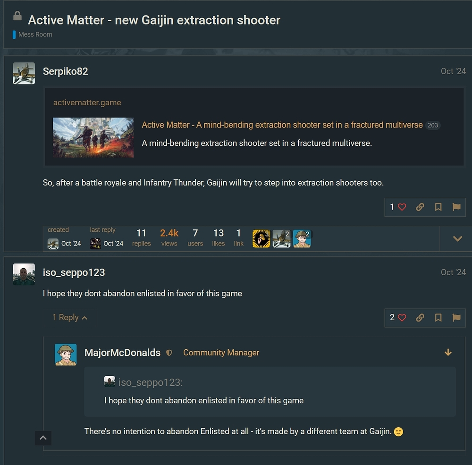Click the '7 users' count

tap(195, 238)
